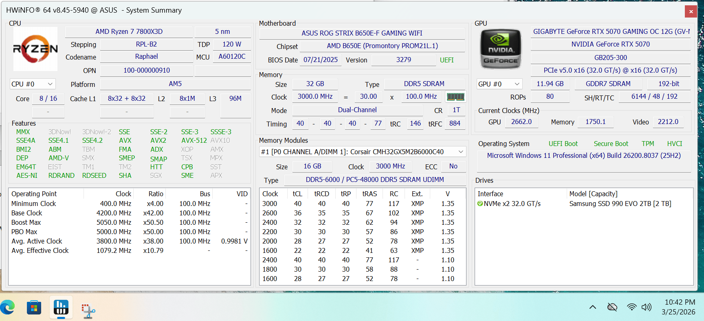This screenshot has height=321, width=704.
Task: Click the OPN 100-000000910 field
Action: (147, 70)
